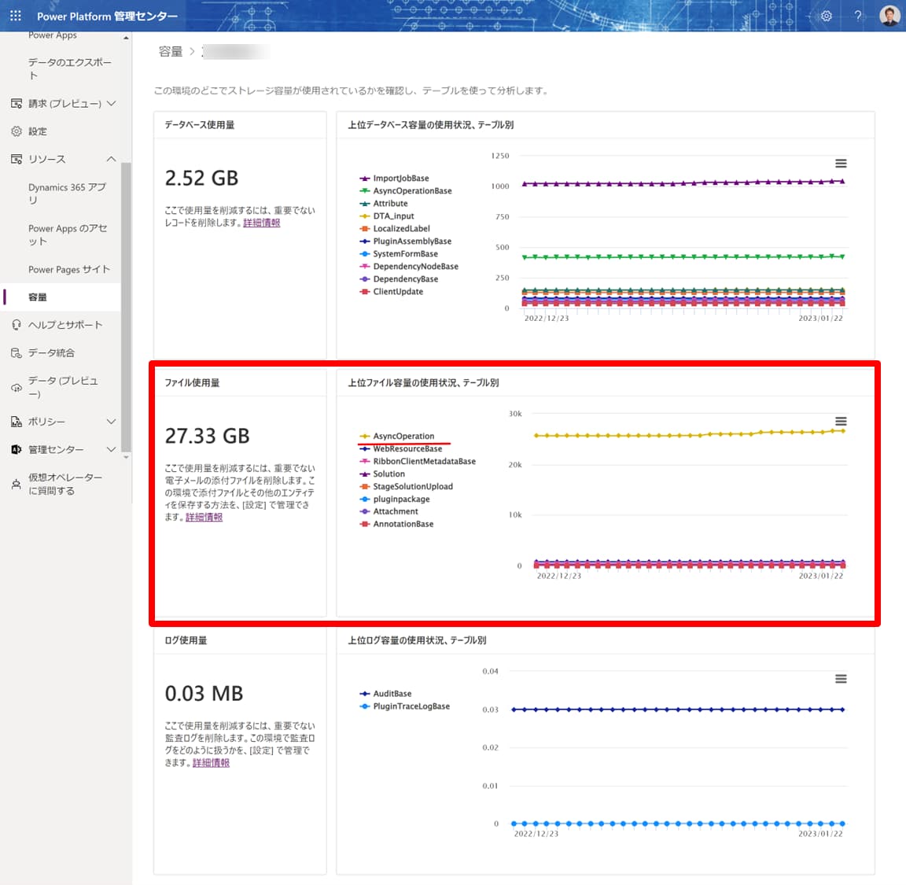The height and width of the screenshot is (885, 906).
Task: Expand the ポリシー menu chevron
Action: tap(111, 422)
